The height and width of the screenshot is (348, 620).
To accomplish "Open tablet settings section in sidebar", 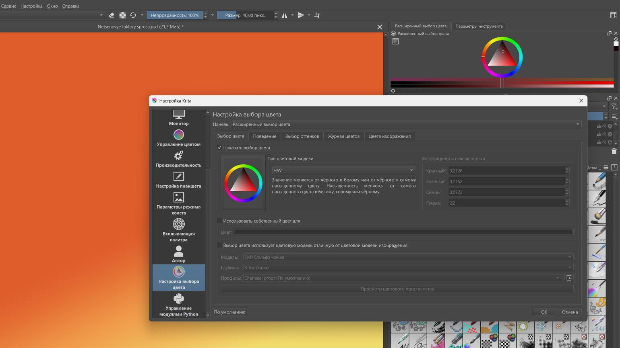I will [178, 180].
